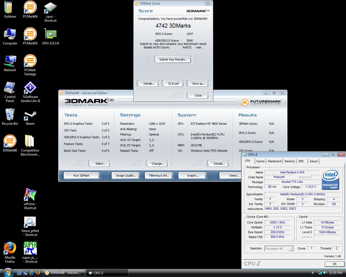
Task: Open Computer desktop icon
Action: [x=10, y=36]
